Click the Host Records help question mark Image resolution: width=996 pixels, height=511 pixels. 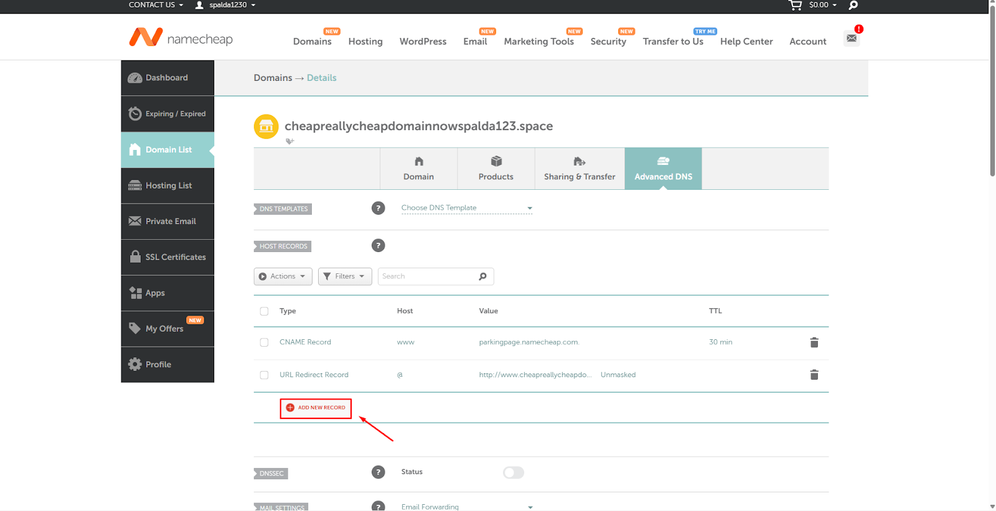(378, 246)
